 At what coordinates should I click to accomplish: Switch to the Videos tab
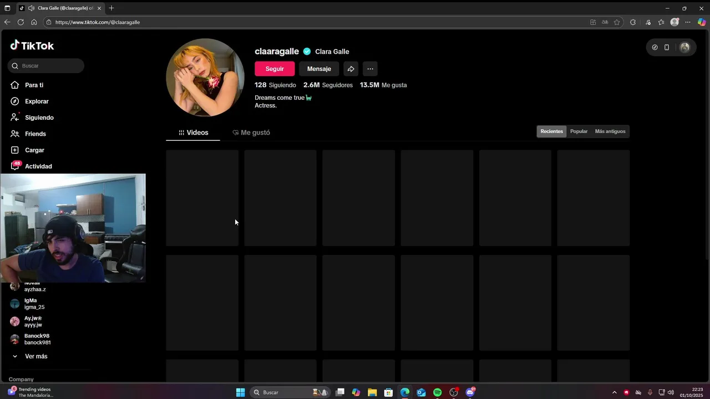pos(194,132)
